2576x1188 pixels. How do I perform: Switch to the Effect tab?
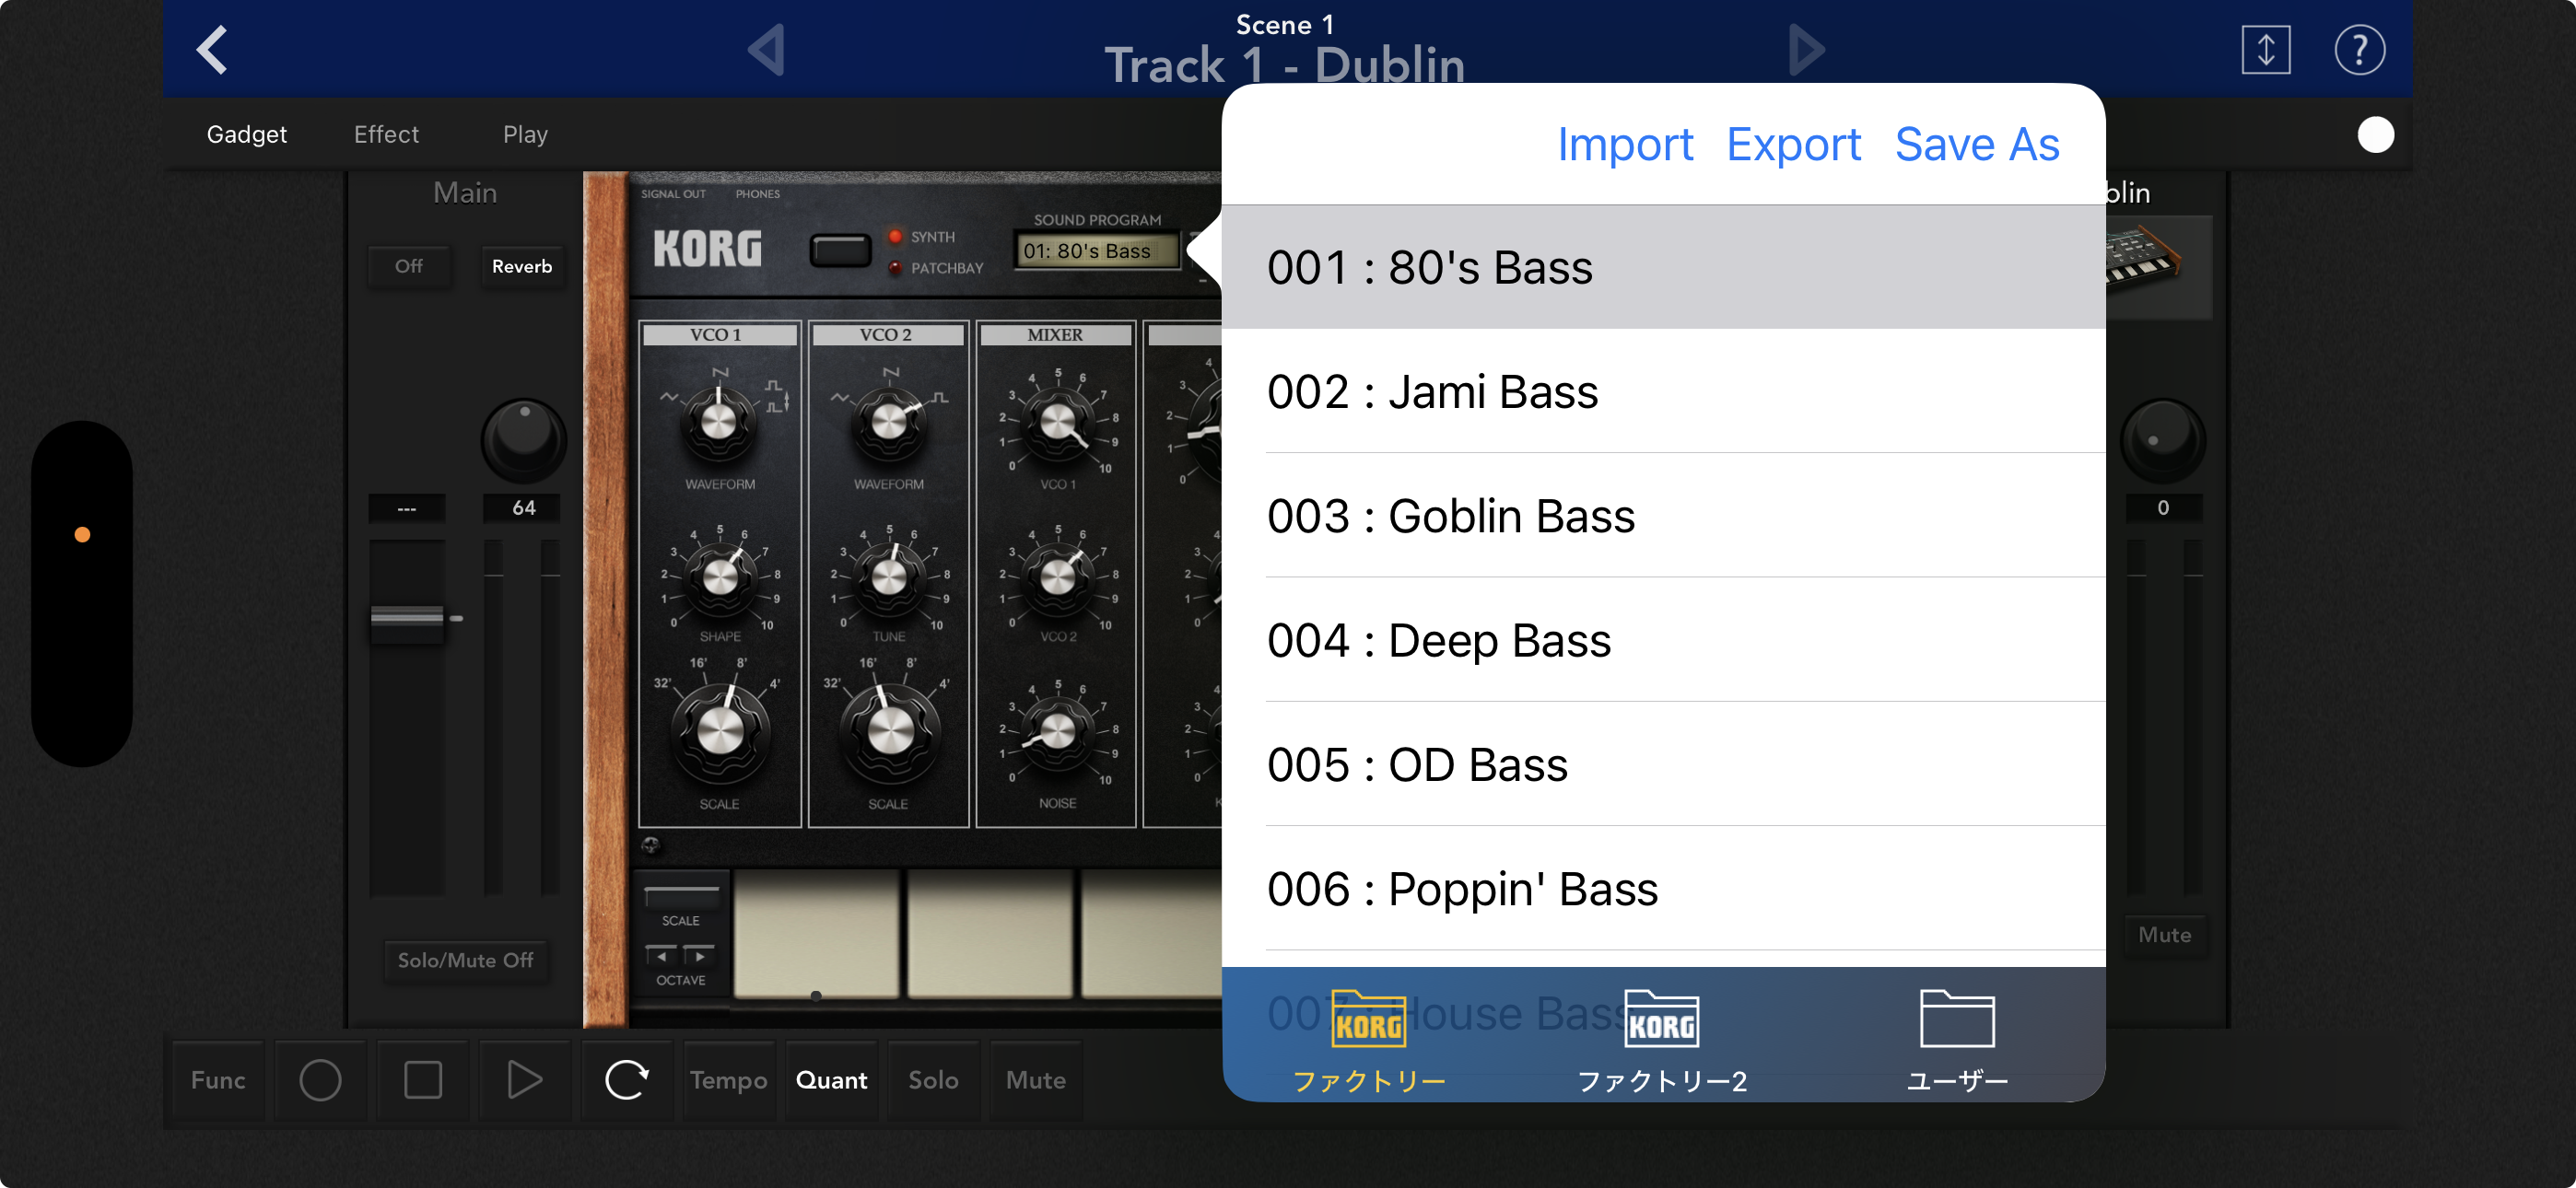point(386,134)
